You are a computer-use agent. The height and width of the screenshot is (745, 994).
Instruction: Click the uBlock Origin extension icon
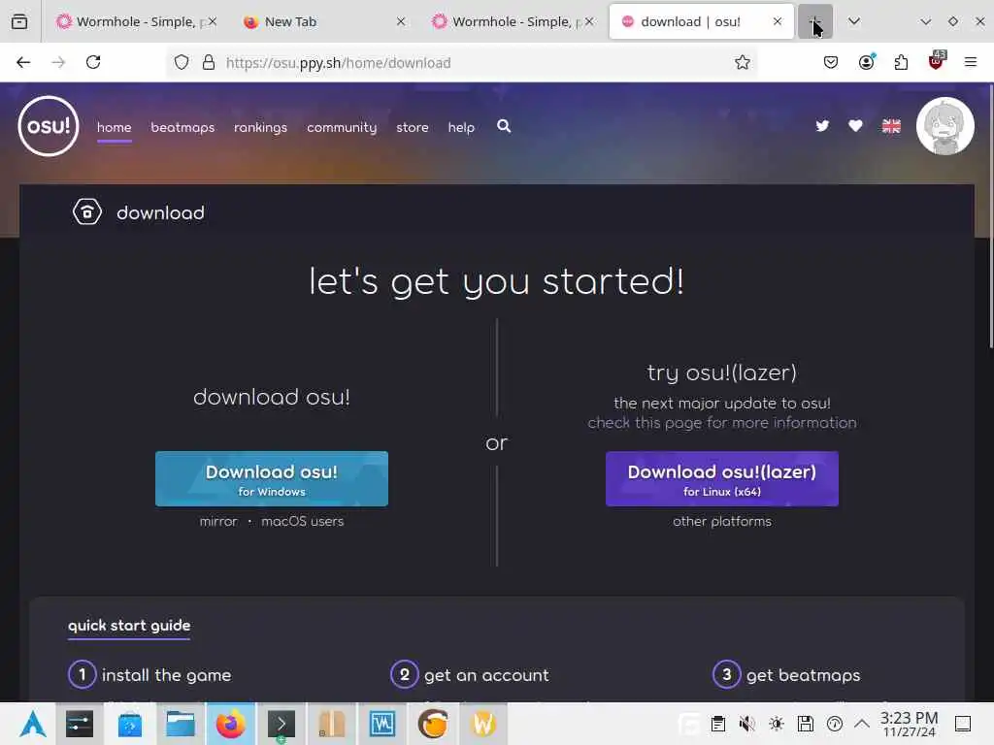(936, 61)
